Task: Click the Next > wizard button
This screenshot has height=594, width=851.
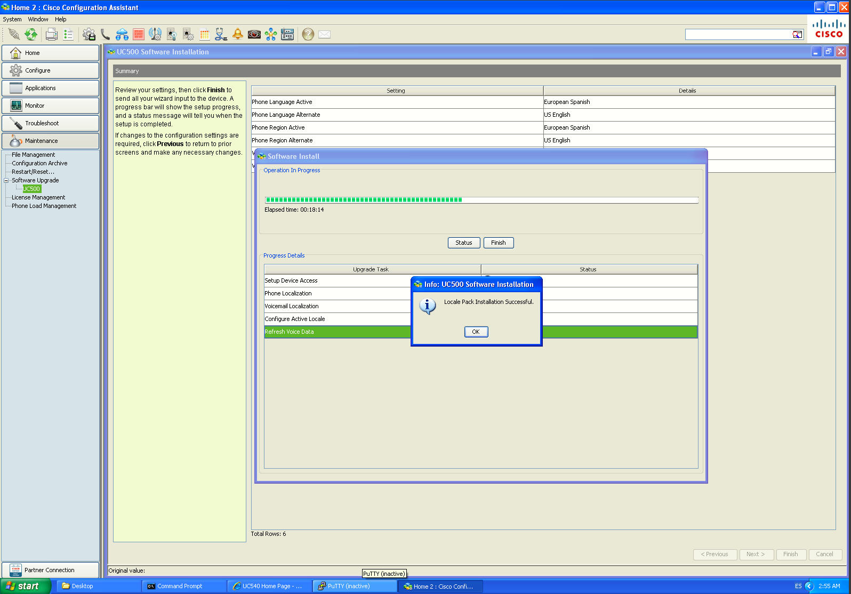Action: tap(756, 555)
